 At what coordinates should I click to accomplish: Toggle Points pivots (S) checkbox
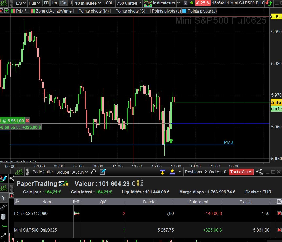point(112,11)
